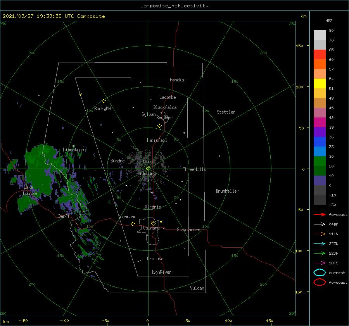The width and height of the screenshot is (349, 326).
Task: Pick the blue 36 dBZ swatch
Action: click(320, 142)
